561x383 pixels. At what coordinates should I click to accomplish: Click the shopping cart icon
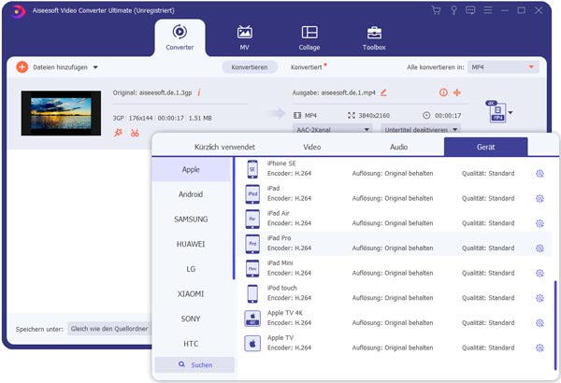(x=436, y=10)
